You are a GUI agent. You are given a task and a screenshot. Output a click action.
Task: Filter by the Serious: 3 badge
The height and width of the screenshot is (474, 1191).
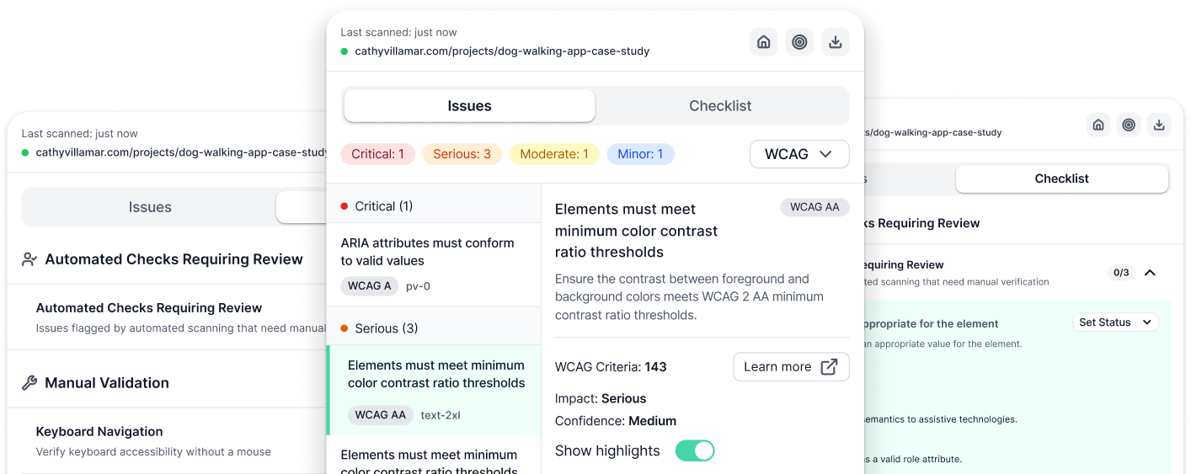(x=462, y=154)
